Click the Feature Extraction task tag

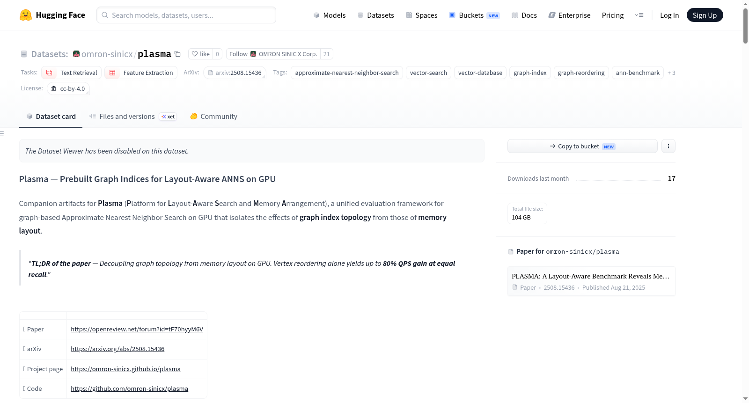tap(141, 73)
